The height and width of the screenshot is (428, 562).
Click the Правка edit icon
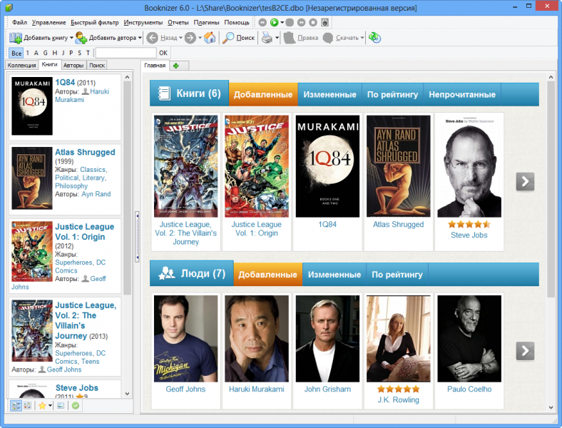point(290,38)
